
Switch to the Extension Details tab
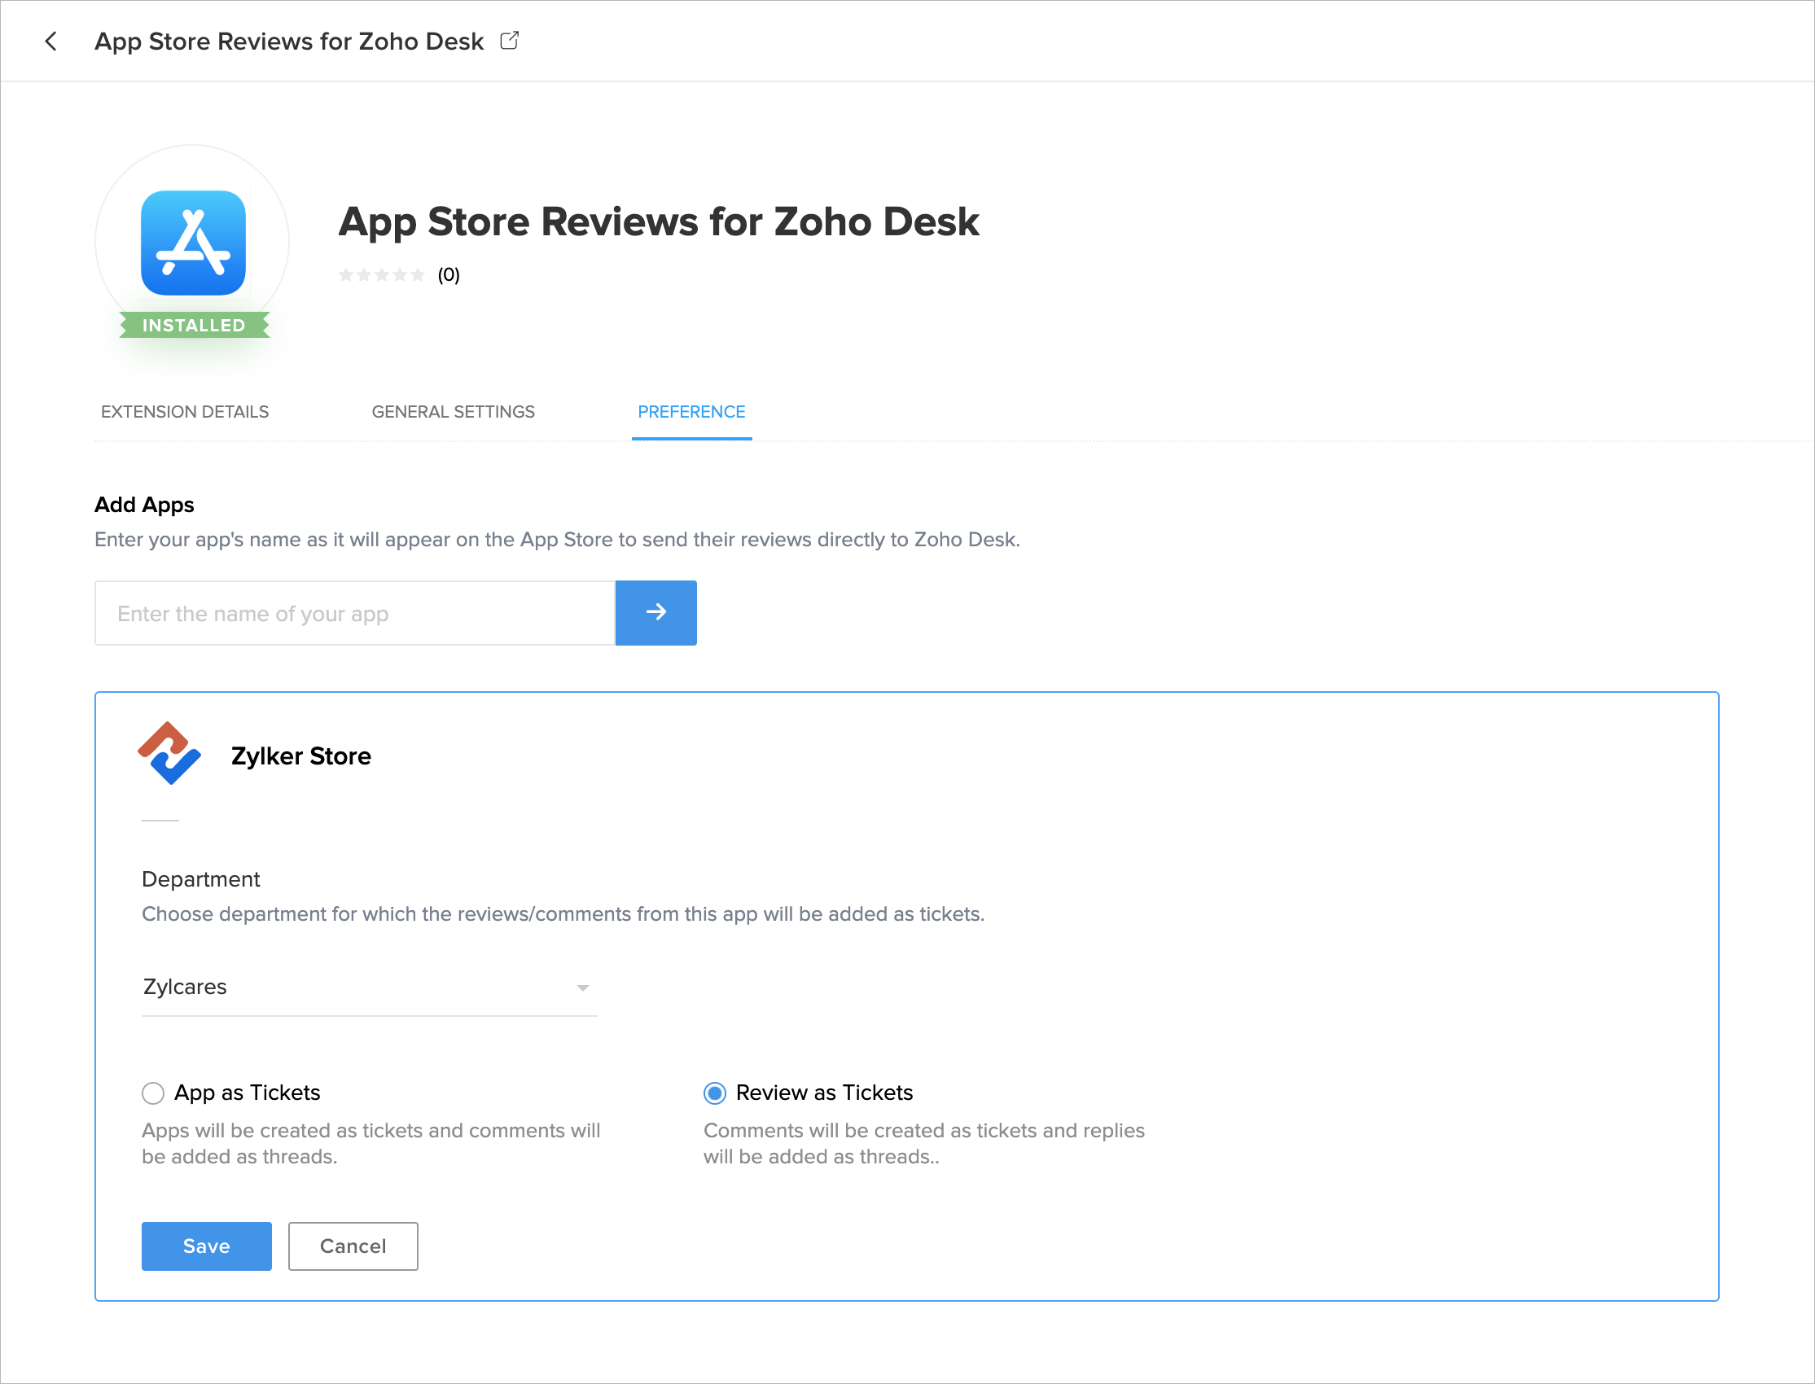pyautogui.click(x=185, y=412)
